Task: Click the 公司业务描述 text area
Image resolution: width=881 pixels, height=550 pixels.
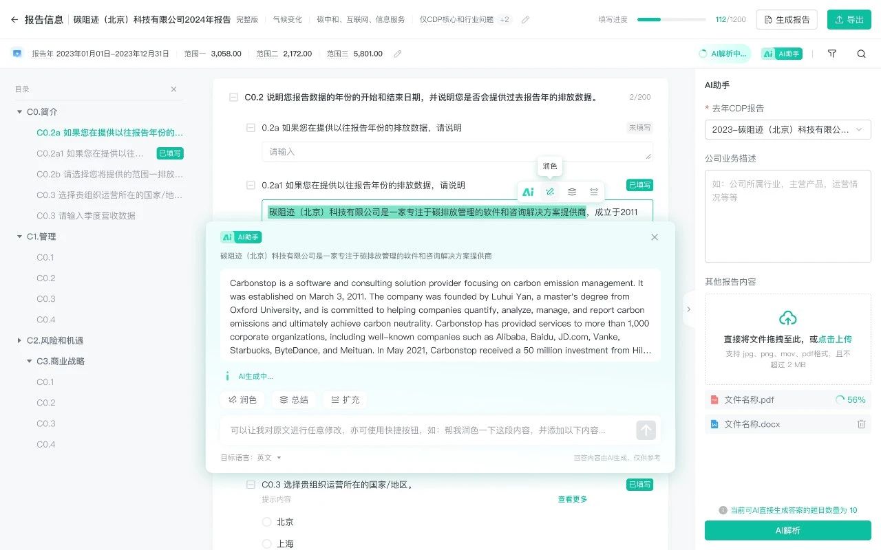Action: [787, 217]
